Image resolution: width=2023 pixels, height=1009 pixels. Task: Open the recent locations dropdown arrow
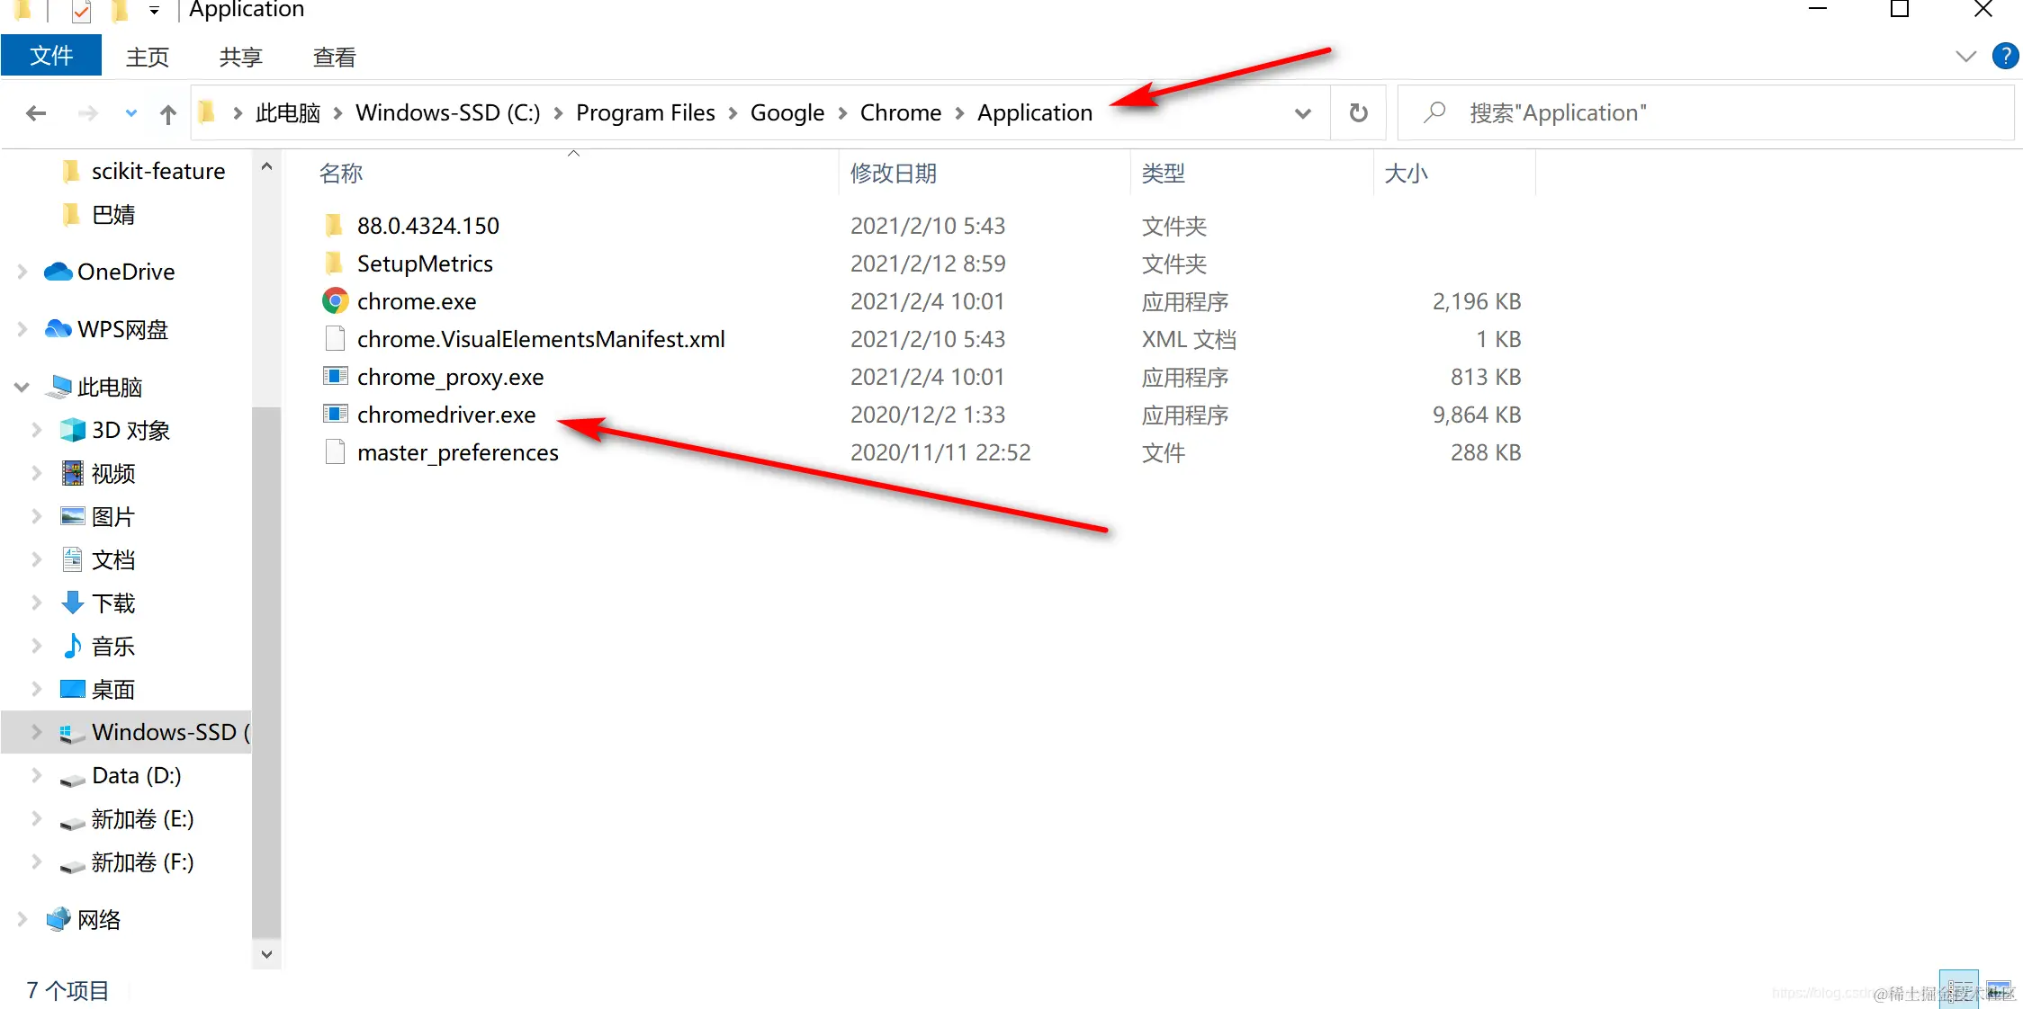(x=131, y=113)
